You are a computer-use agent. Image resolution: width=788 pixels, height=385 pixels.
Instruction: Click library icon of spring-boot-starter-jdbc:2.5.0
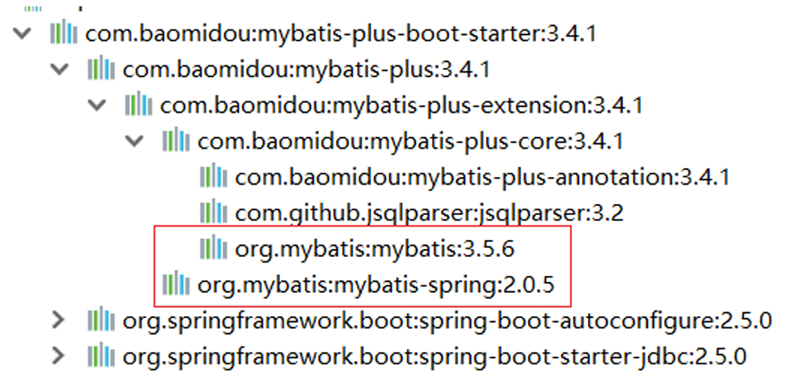coord(101,355)
